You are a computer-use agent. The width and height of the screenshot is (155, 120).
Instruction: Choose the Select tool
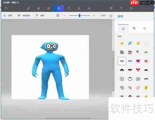[x=8, y=15]
